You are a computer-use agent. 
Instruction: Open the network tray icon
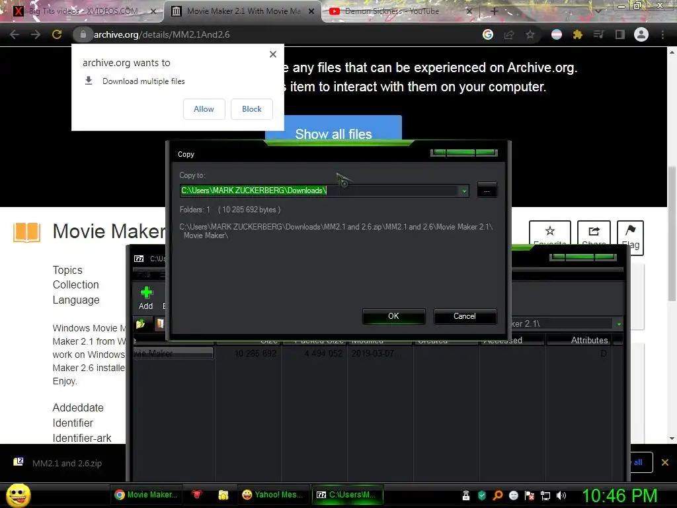[x=545, y=495]
